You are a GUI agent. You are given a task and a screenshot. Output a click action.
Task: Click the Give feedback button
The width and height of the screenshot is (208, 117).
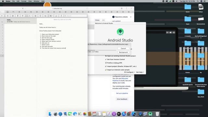pos(122,99)
